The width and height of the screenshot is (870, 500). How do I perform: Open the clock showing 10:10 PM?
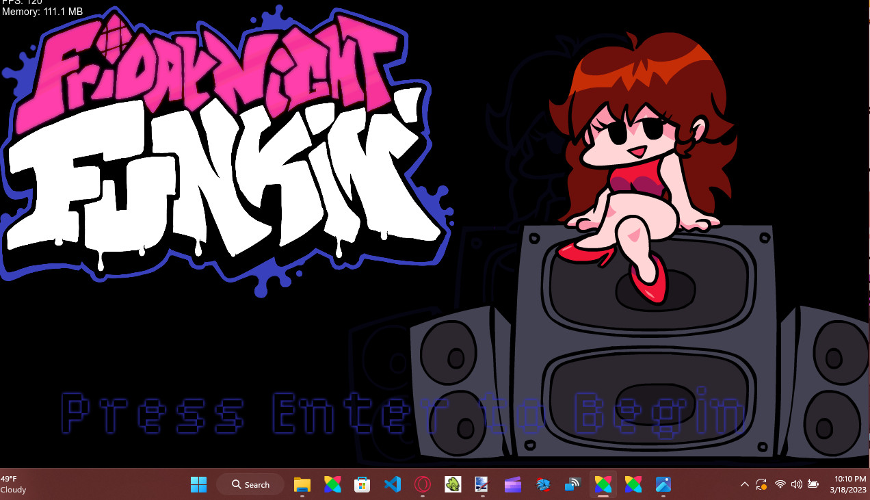tap(848, 484)
